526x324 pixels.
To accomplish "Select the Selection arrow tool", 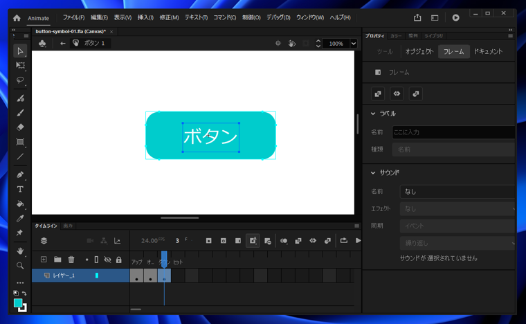I will click(20, 51).
